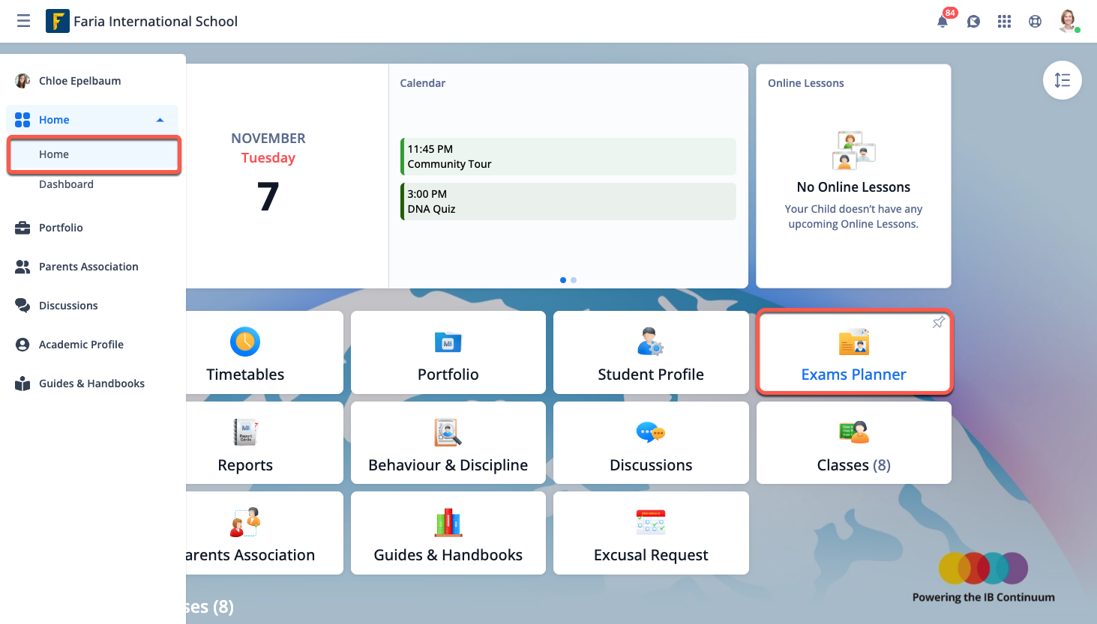The image size is (1097, 624).
Task: Switch calendar carousel to the second dot
Action: point(574,279)
